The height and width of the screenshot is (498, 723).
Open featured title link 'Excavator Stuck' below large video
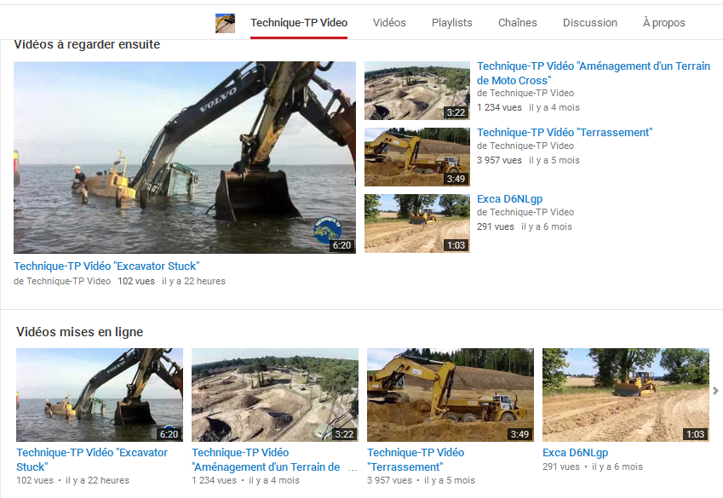(106, 266)
